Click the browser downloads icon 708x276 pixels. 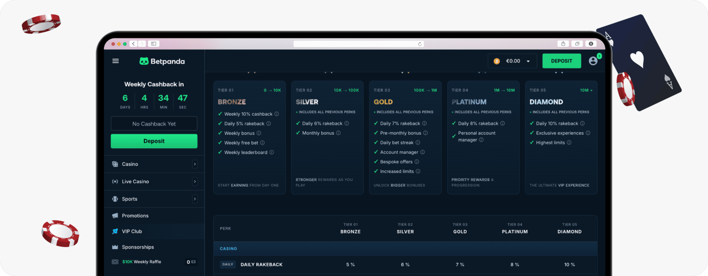(591, 44)
